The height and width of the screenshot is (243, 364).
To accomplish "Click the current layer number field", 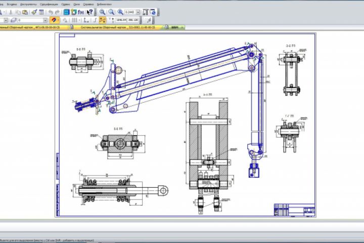I will point(30,20).
